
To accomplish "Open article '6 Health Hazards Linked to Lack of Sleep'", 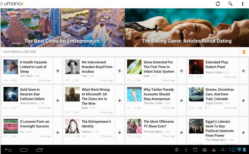I will 33,67.
